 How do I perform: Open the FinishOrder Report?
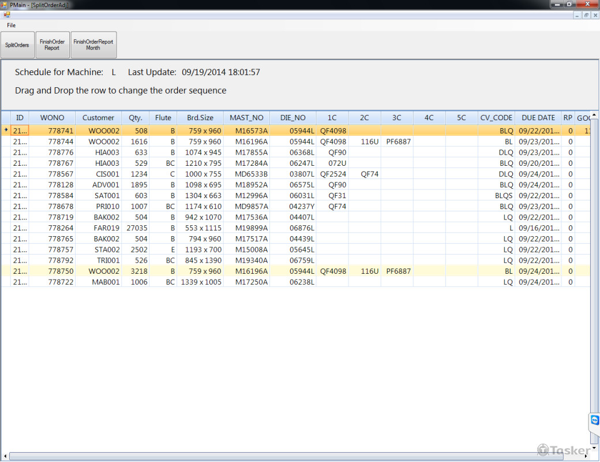tap(52, 45)
